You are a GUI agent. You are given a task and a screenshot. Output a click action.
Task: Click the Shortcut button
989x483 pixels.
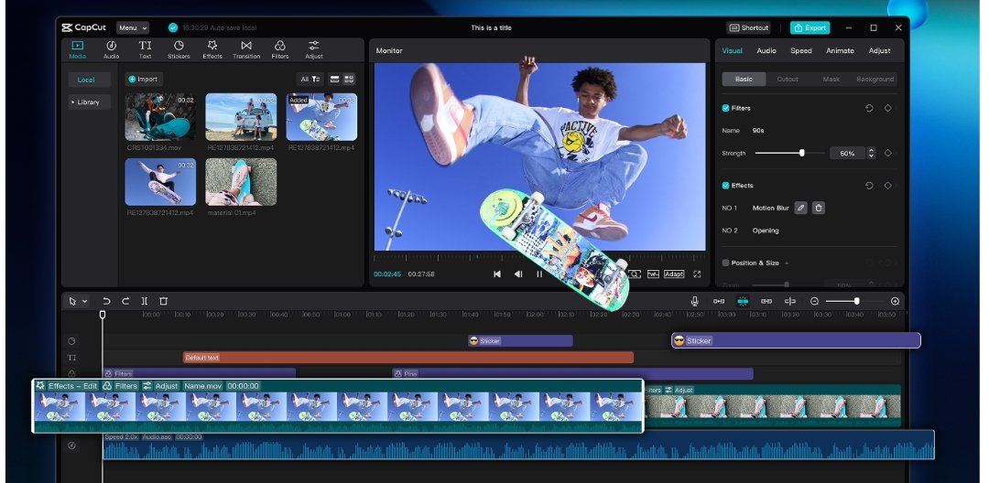[x=749, y=27]
